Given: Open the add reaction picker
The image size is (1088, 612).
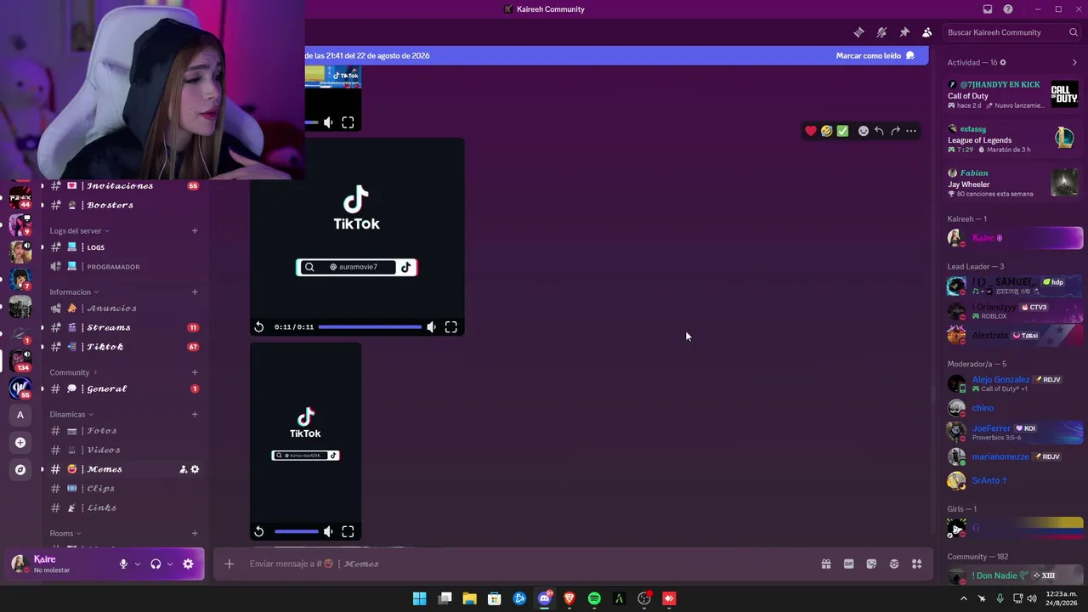Looking at the screenshot, I should point(864,131).
